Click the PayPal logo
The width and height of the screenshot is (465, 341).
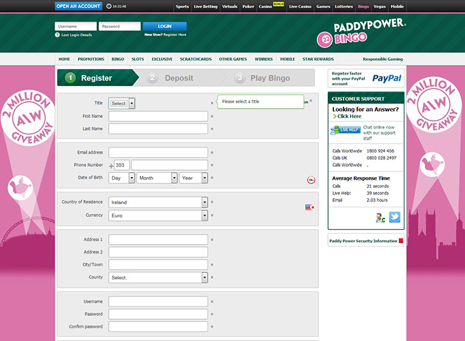pos(387,78)
